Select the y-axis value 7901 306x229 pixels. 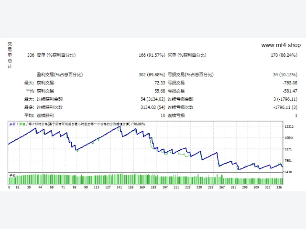pos(288,160)
